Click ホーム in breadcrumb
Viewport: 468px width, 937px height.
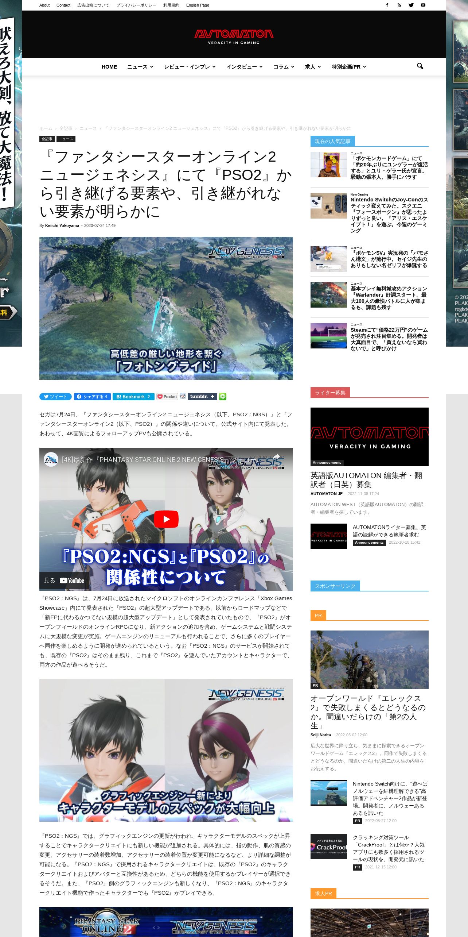(x=46, y=128)
